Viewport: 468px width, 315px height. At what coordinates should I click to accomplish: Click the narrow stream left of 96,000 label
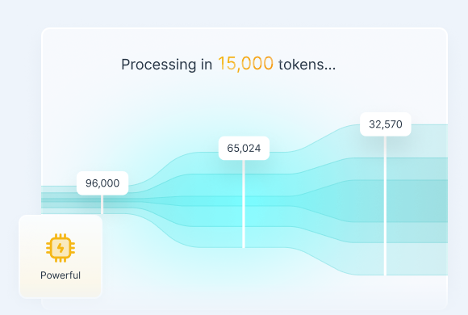(x=59, y=199)
